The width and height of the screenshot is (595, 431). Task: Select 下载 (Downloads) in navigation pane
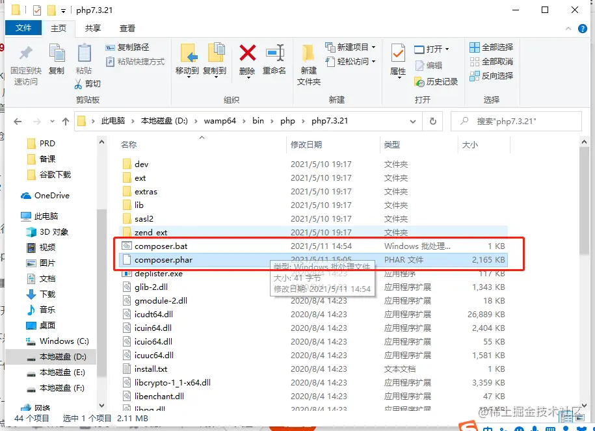click(x=47, y=294)
